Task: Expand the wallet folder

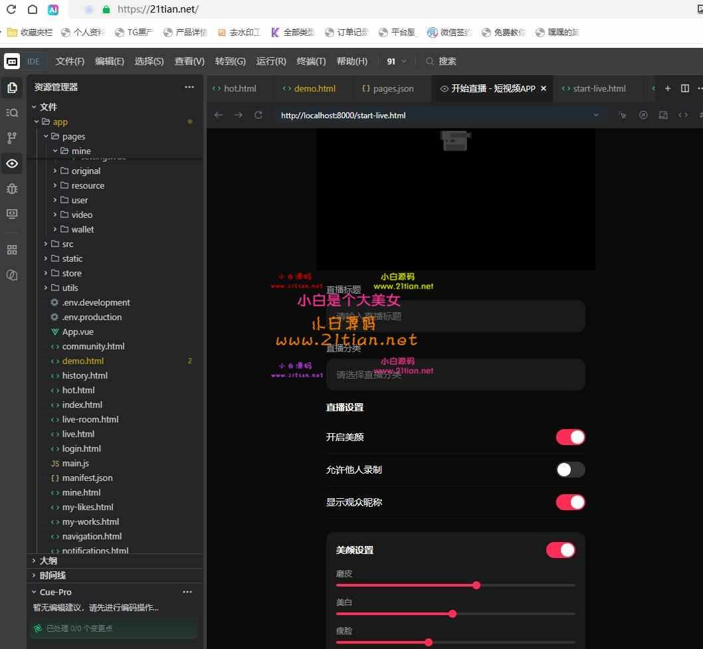Action: 54,229
